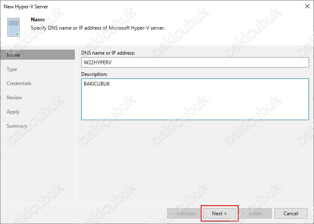This screenshot has height=224, width=314.
Task: Click the "DNS name or IP address:" label
Action: point(108,53)
